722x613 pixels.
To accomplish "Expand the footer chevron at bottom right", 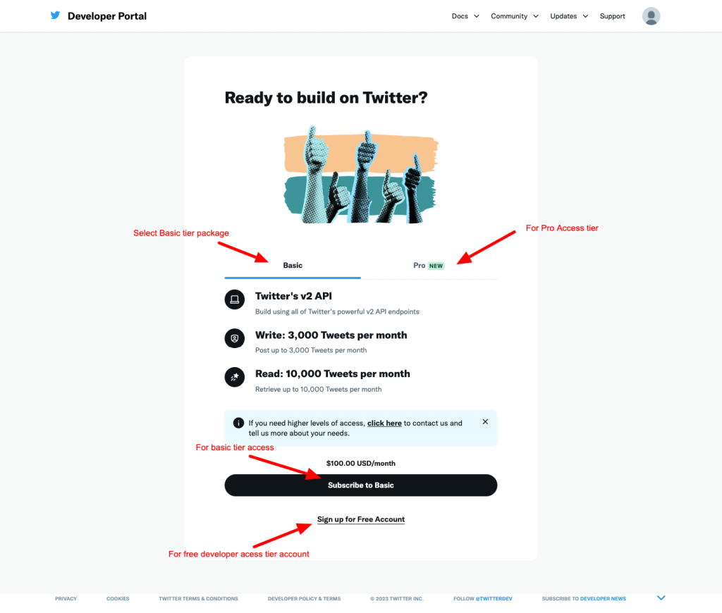I will (x=661, y=597).
